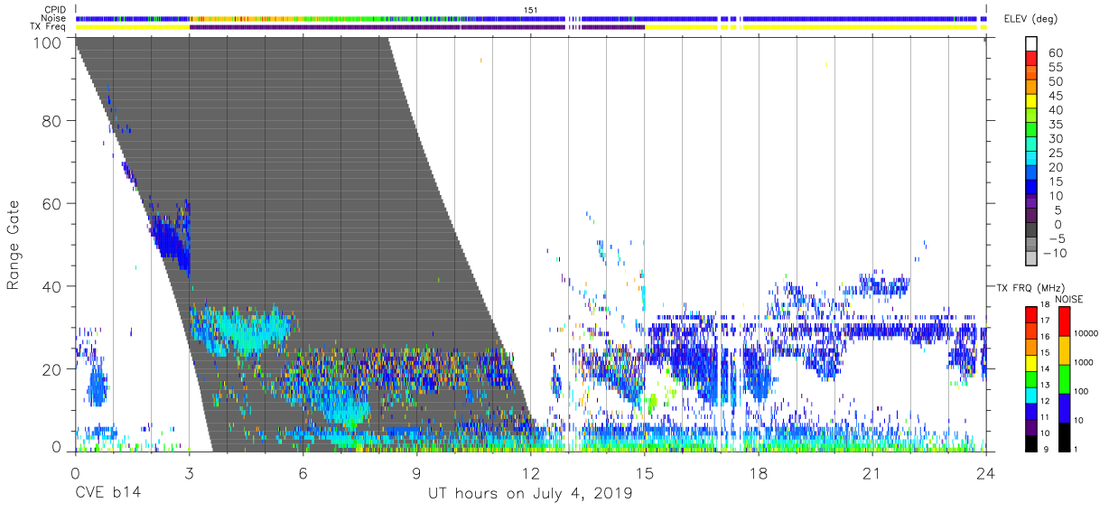Click the x-axis tick label 18
Image resolution: width=1109 pixels, height=512 pixels.
[759, 473]
